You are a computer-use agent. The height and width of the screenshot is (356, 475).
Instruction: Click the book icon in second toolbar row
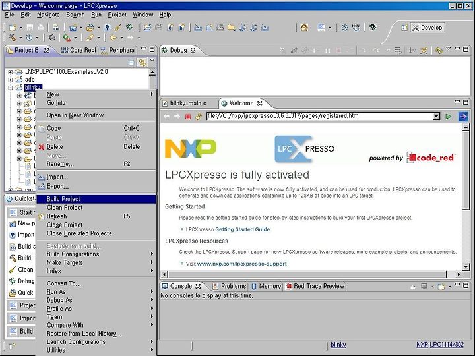point(52,38)
